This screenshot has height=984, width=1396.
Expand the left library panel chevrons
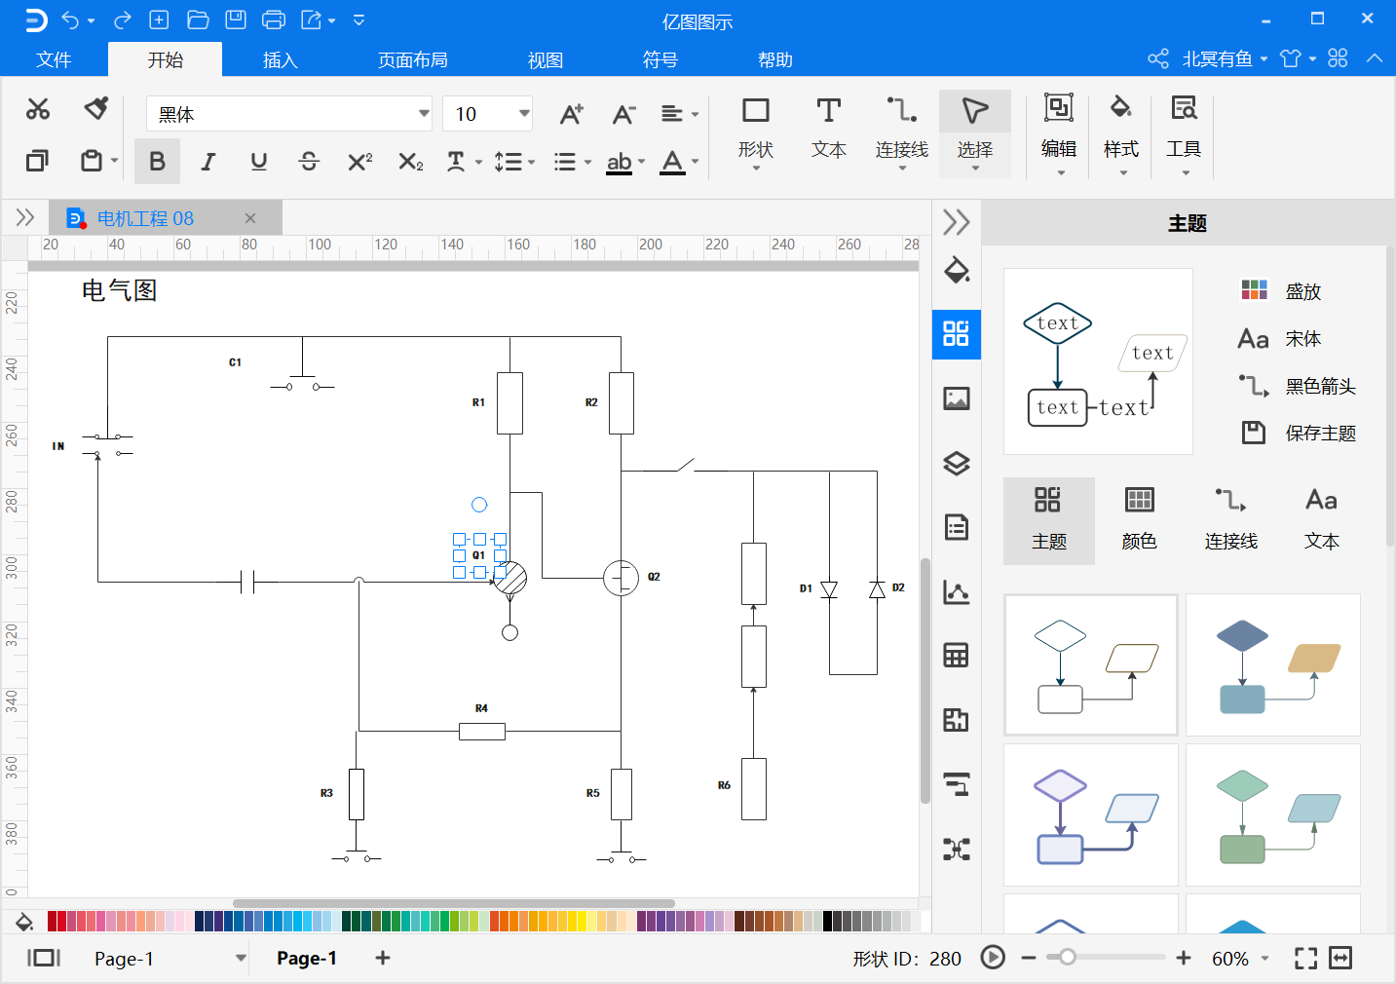[25, 217]
